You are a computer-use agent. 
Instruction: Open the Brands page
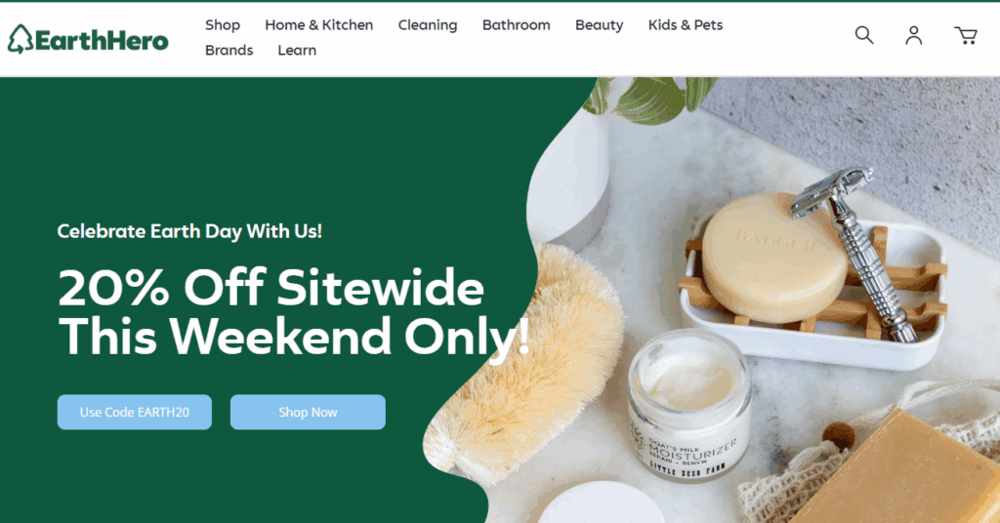coord(229,50)
